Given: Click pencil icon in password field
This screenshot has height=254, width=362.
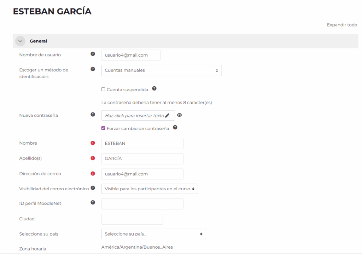Looking at the screenshot, I should [x=167, y=115].
